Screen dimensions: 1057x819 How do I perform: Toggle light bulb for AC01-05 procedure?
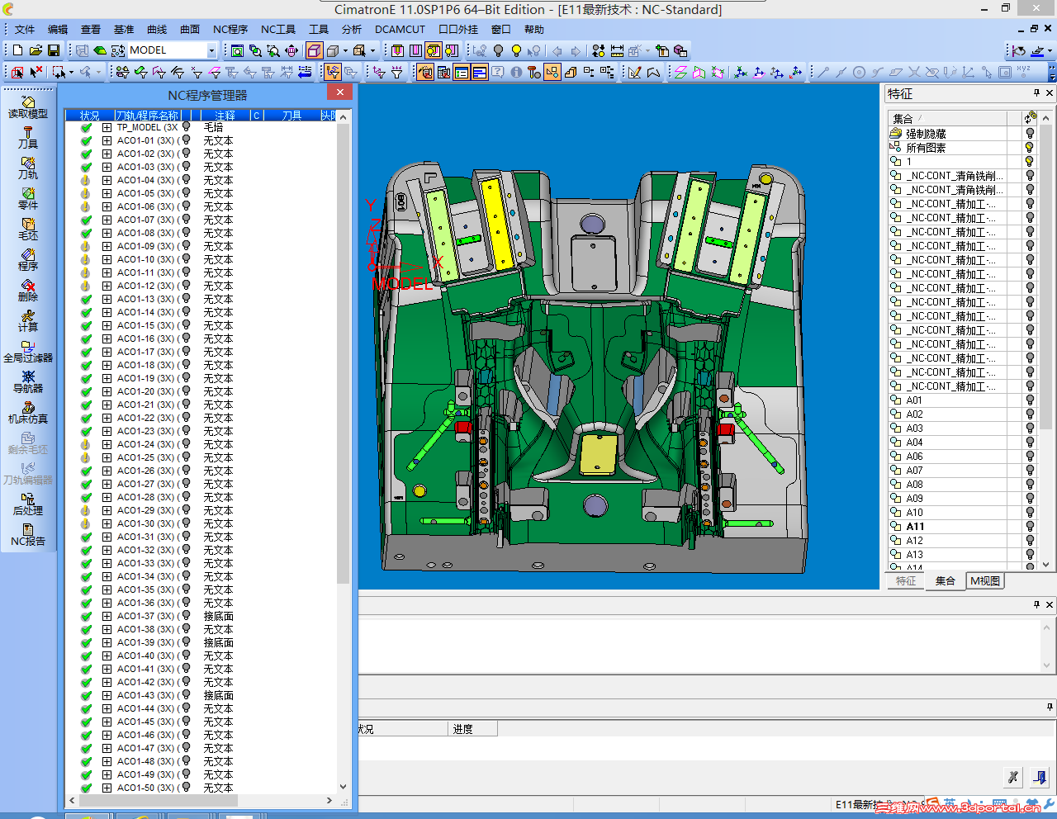point(187,193)
